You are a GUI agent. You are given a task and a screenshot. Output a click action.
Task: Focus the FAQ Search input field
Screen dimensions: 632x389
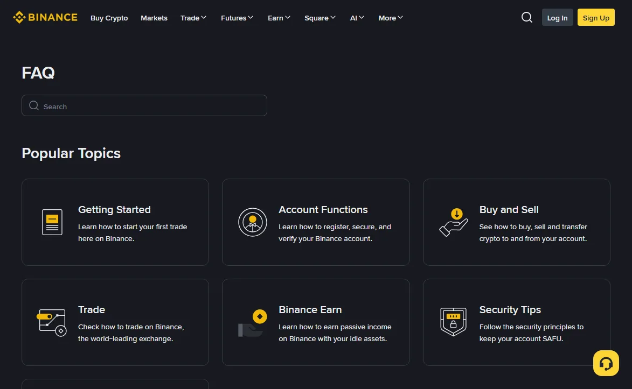pyautogui.click(x=144, y=105)
